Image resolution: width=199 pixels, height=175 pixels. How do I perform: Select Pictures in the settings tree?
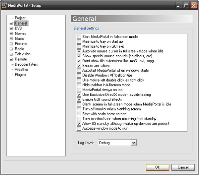coord(21,44)
